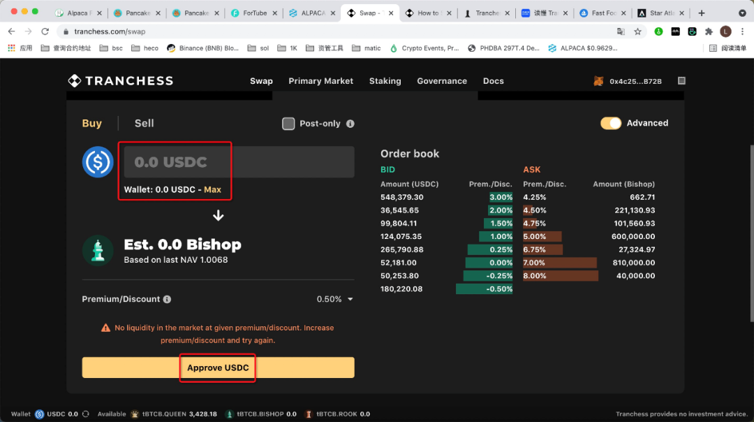Switch to the Buy tab
The width and height of the screenshot is (754, 422).
coord(92,123)
